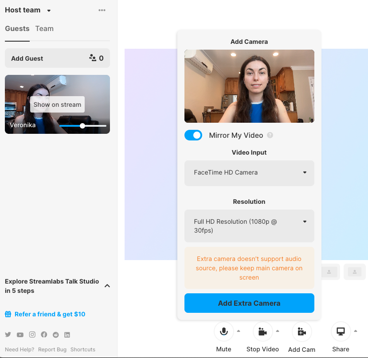Screen dimensions: 368x358
Task: Click the Mirror My Video help icon
Action: click(270, 135)
